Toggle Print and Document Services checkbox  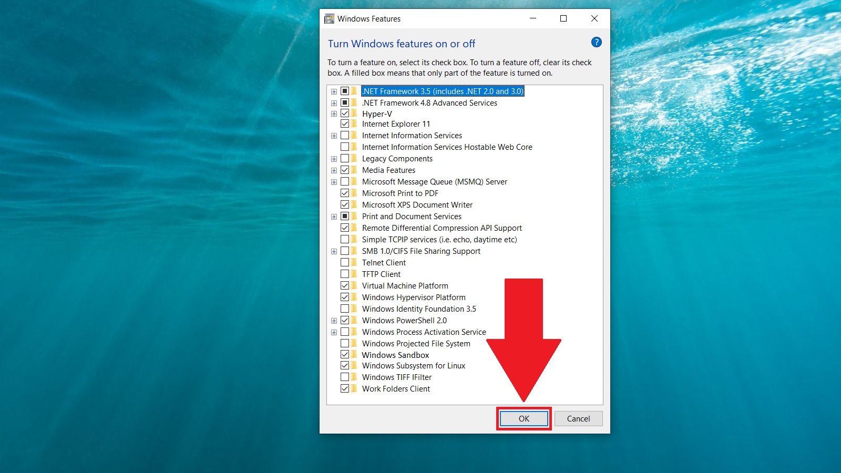345,216
